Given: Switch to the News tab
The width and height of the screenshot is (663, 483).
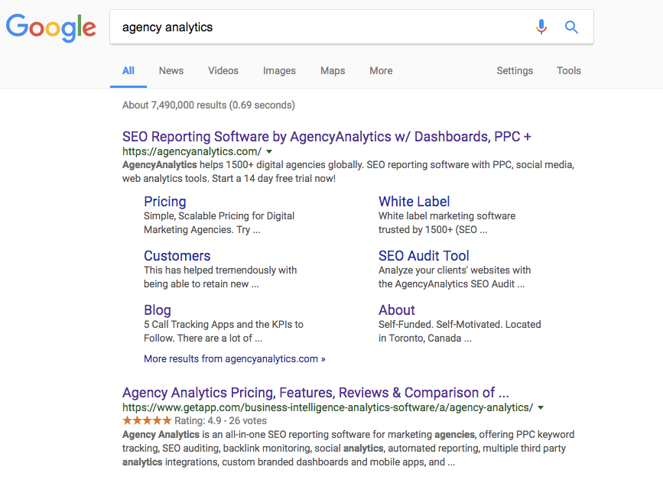Looking at the screenshot, I should click(171, 70).
